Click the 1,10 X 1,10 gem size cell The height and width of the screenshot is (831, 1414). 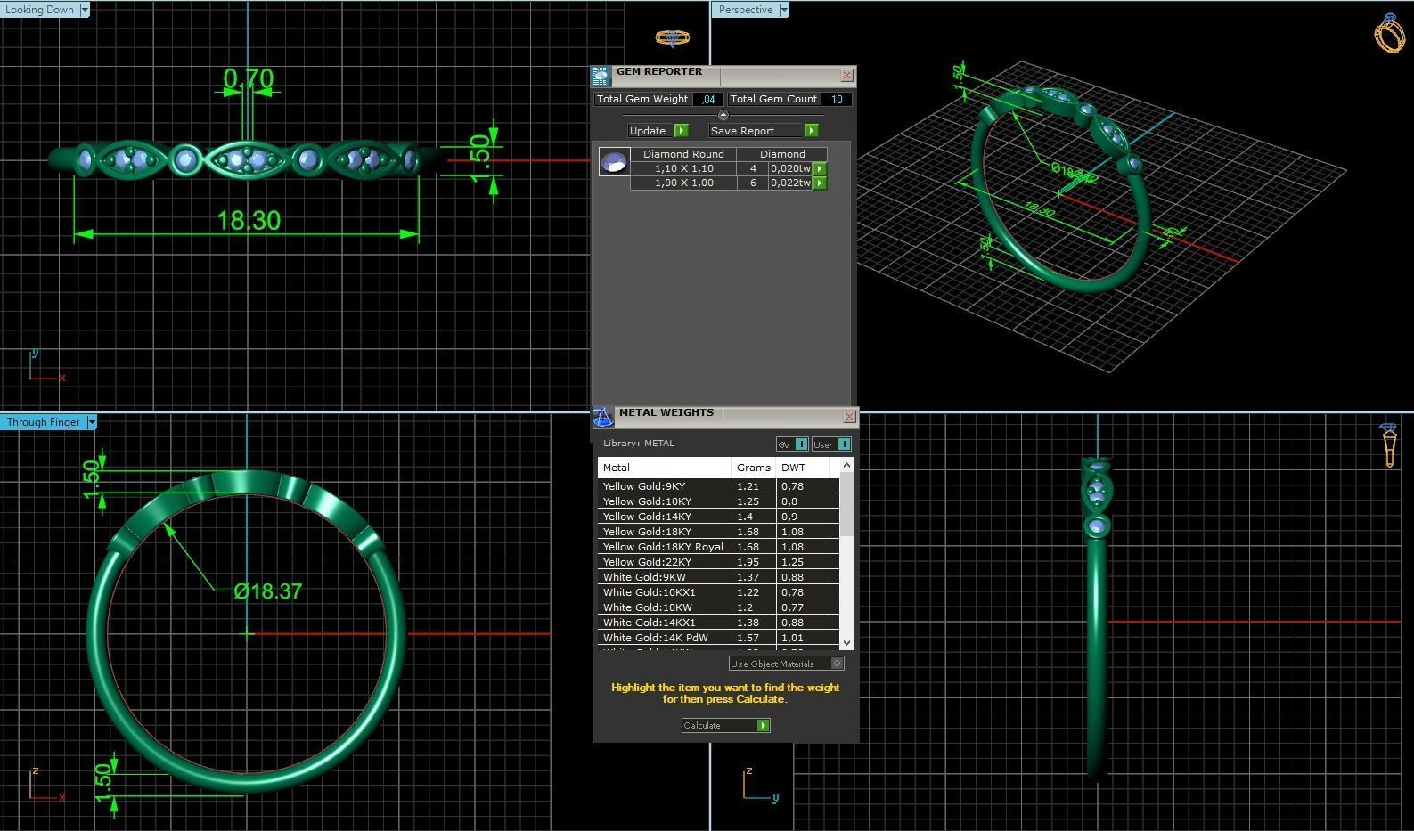click(683, 168)
